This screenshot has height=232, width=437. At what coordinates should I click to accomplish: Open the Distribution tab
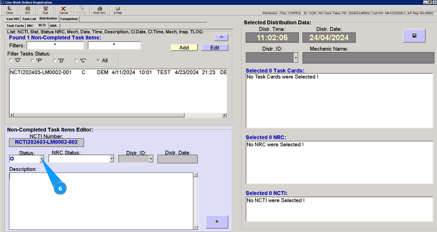[x=48, y=19]
